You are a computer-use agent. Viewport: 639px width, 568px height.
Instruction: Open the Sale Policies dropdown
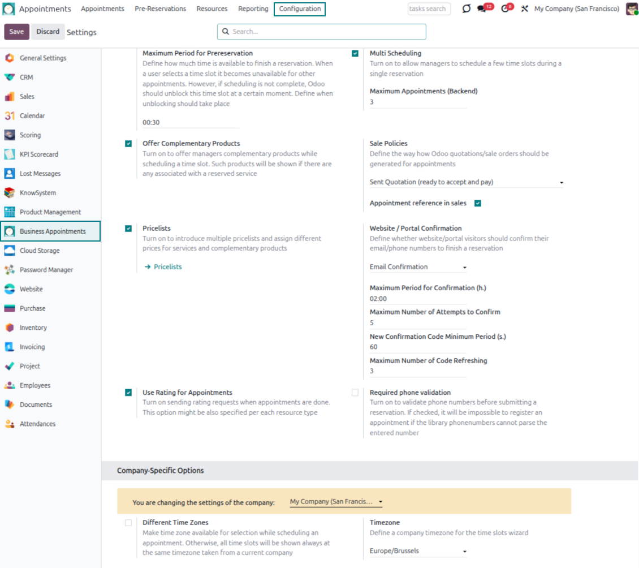(466, 182)
